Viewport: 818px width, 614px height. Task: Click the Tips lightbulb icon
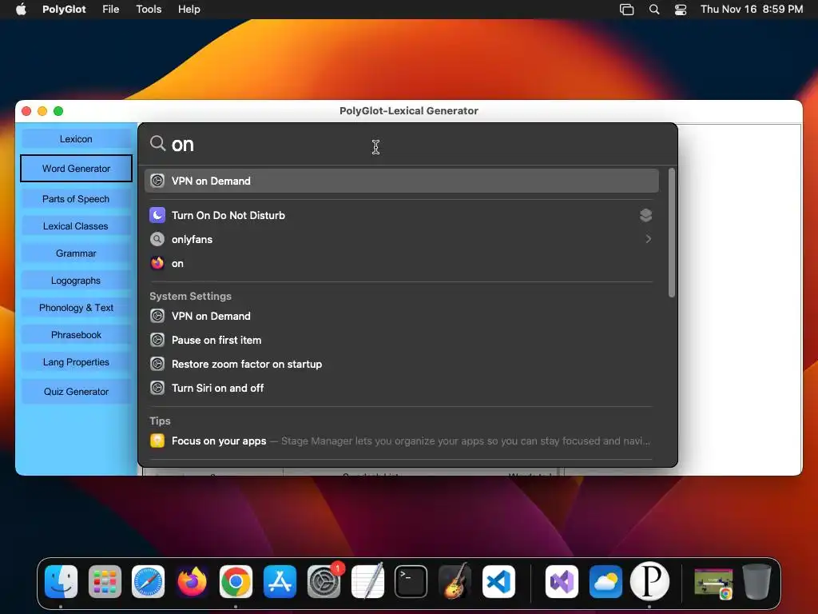[157, 441]
